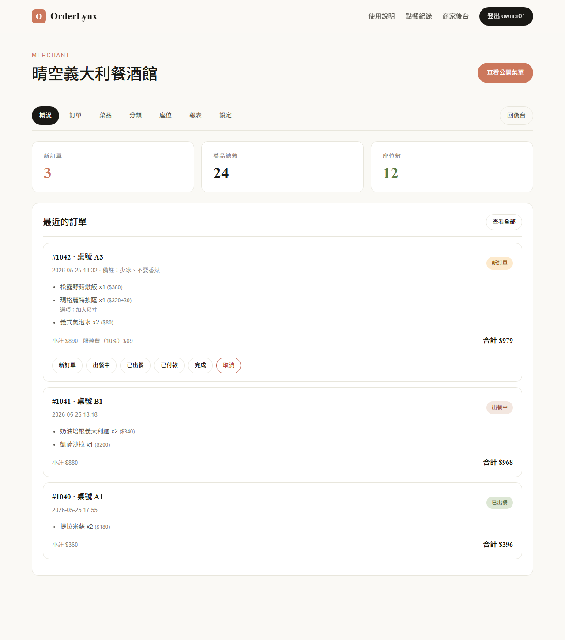Click the OrderLynx logo icon

click(x=39, y=16)
